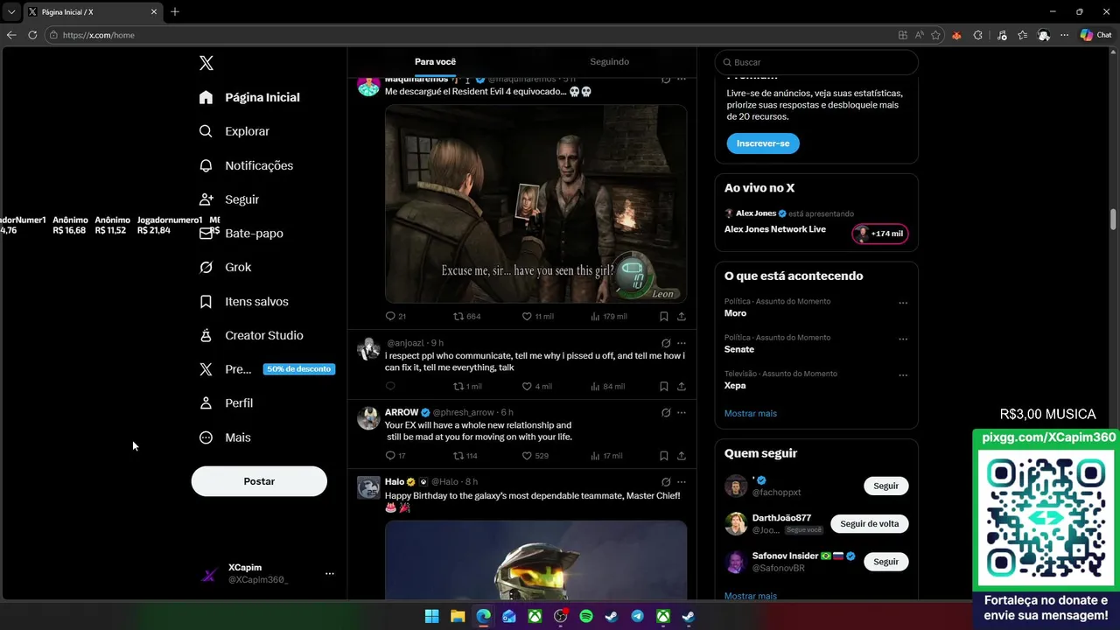Viewport: 1120px width, 630px height.
Task: Open Spotify from the taskbar
Action: pos(586,617)
